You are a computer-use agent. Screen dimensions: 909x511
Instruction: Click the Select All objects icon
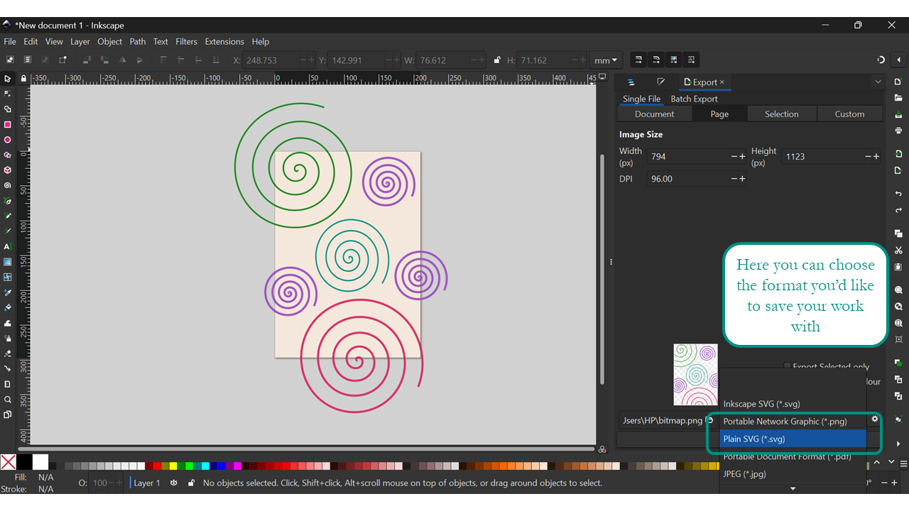tap(11, 60)
